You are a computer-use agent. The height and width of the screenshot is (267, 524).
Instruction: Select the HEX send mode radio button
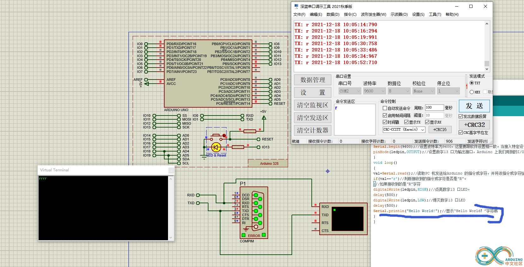point(472,92)
